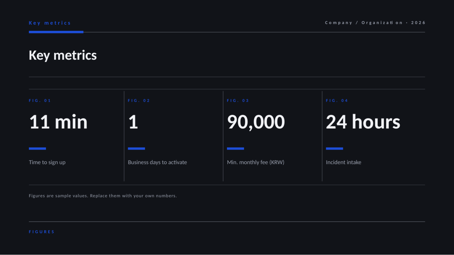Click the small blue "Key metrics" section label
Viewport: 454px width, 255px height.
pos(50,23)
